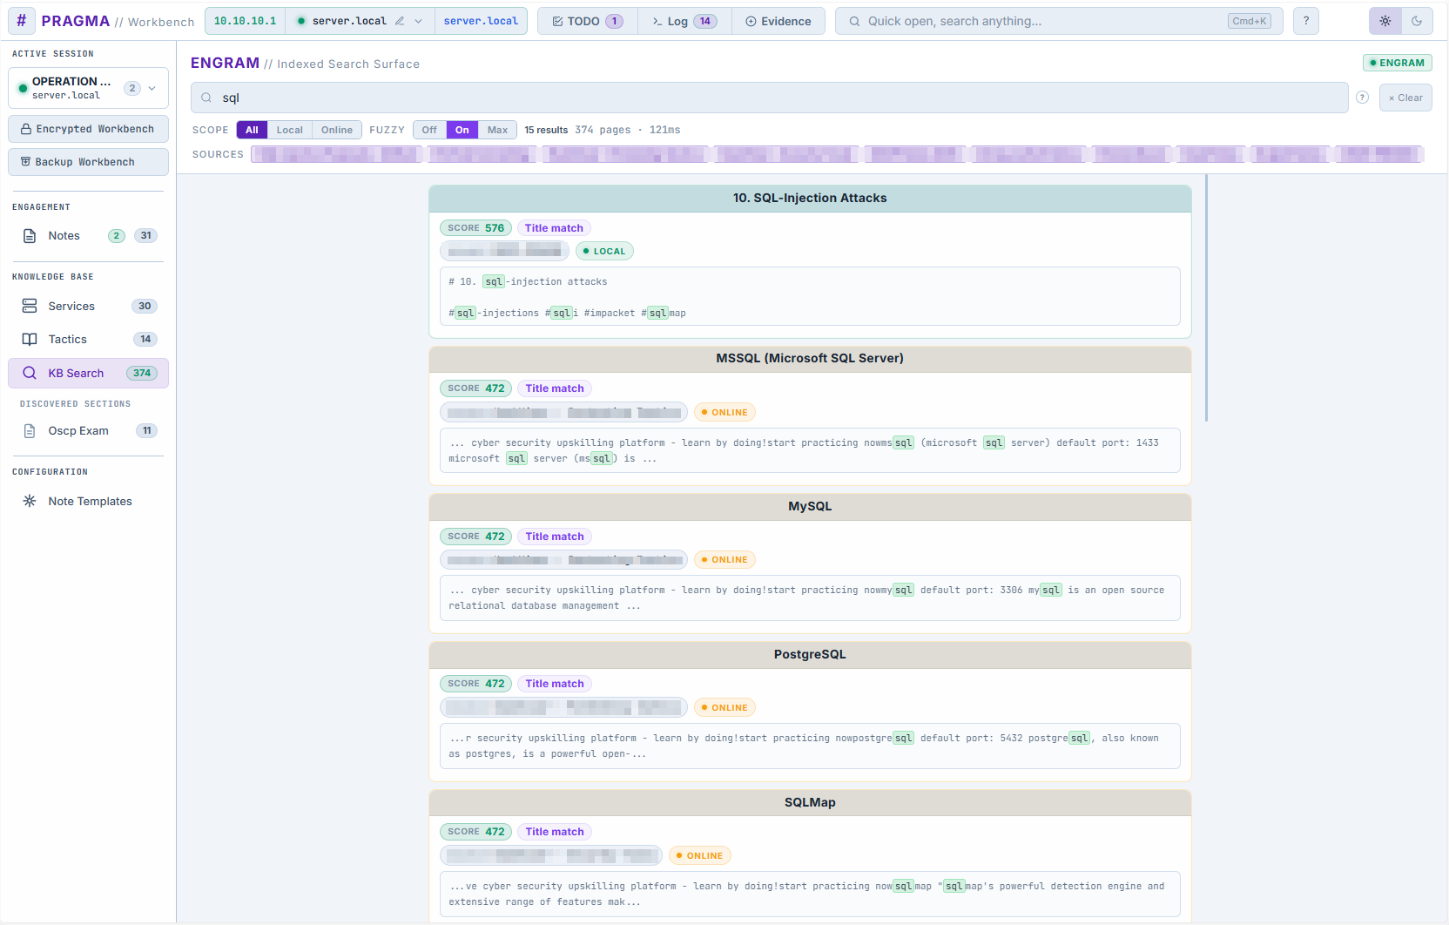
Task: Click the Encrypted Workbench button
Action: click(x=89, y=129)
